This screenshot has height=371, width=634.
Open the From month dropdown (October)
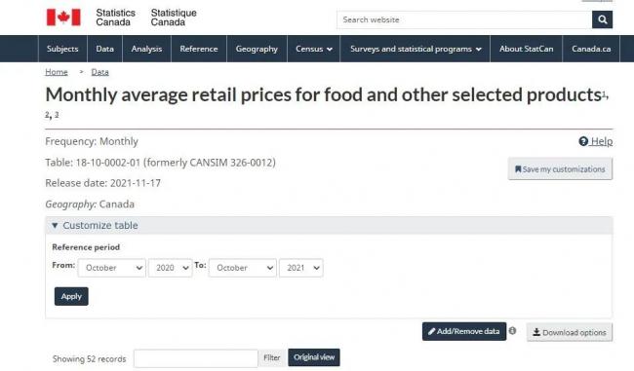112,268
